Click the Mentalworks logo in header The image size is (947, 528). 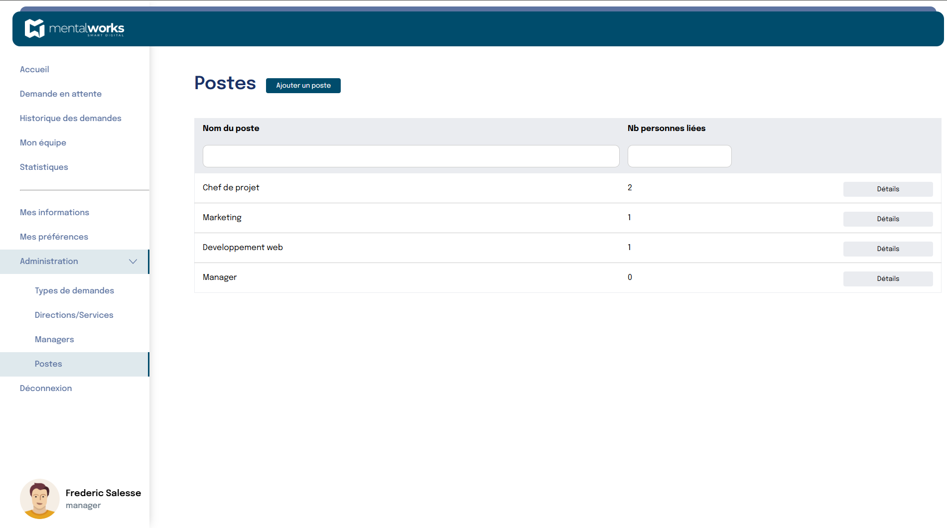click(75, 28)
